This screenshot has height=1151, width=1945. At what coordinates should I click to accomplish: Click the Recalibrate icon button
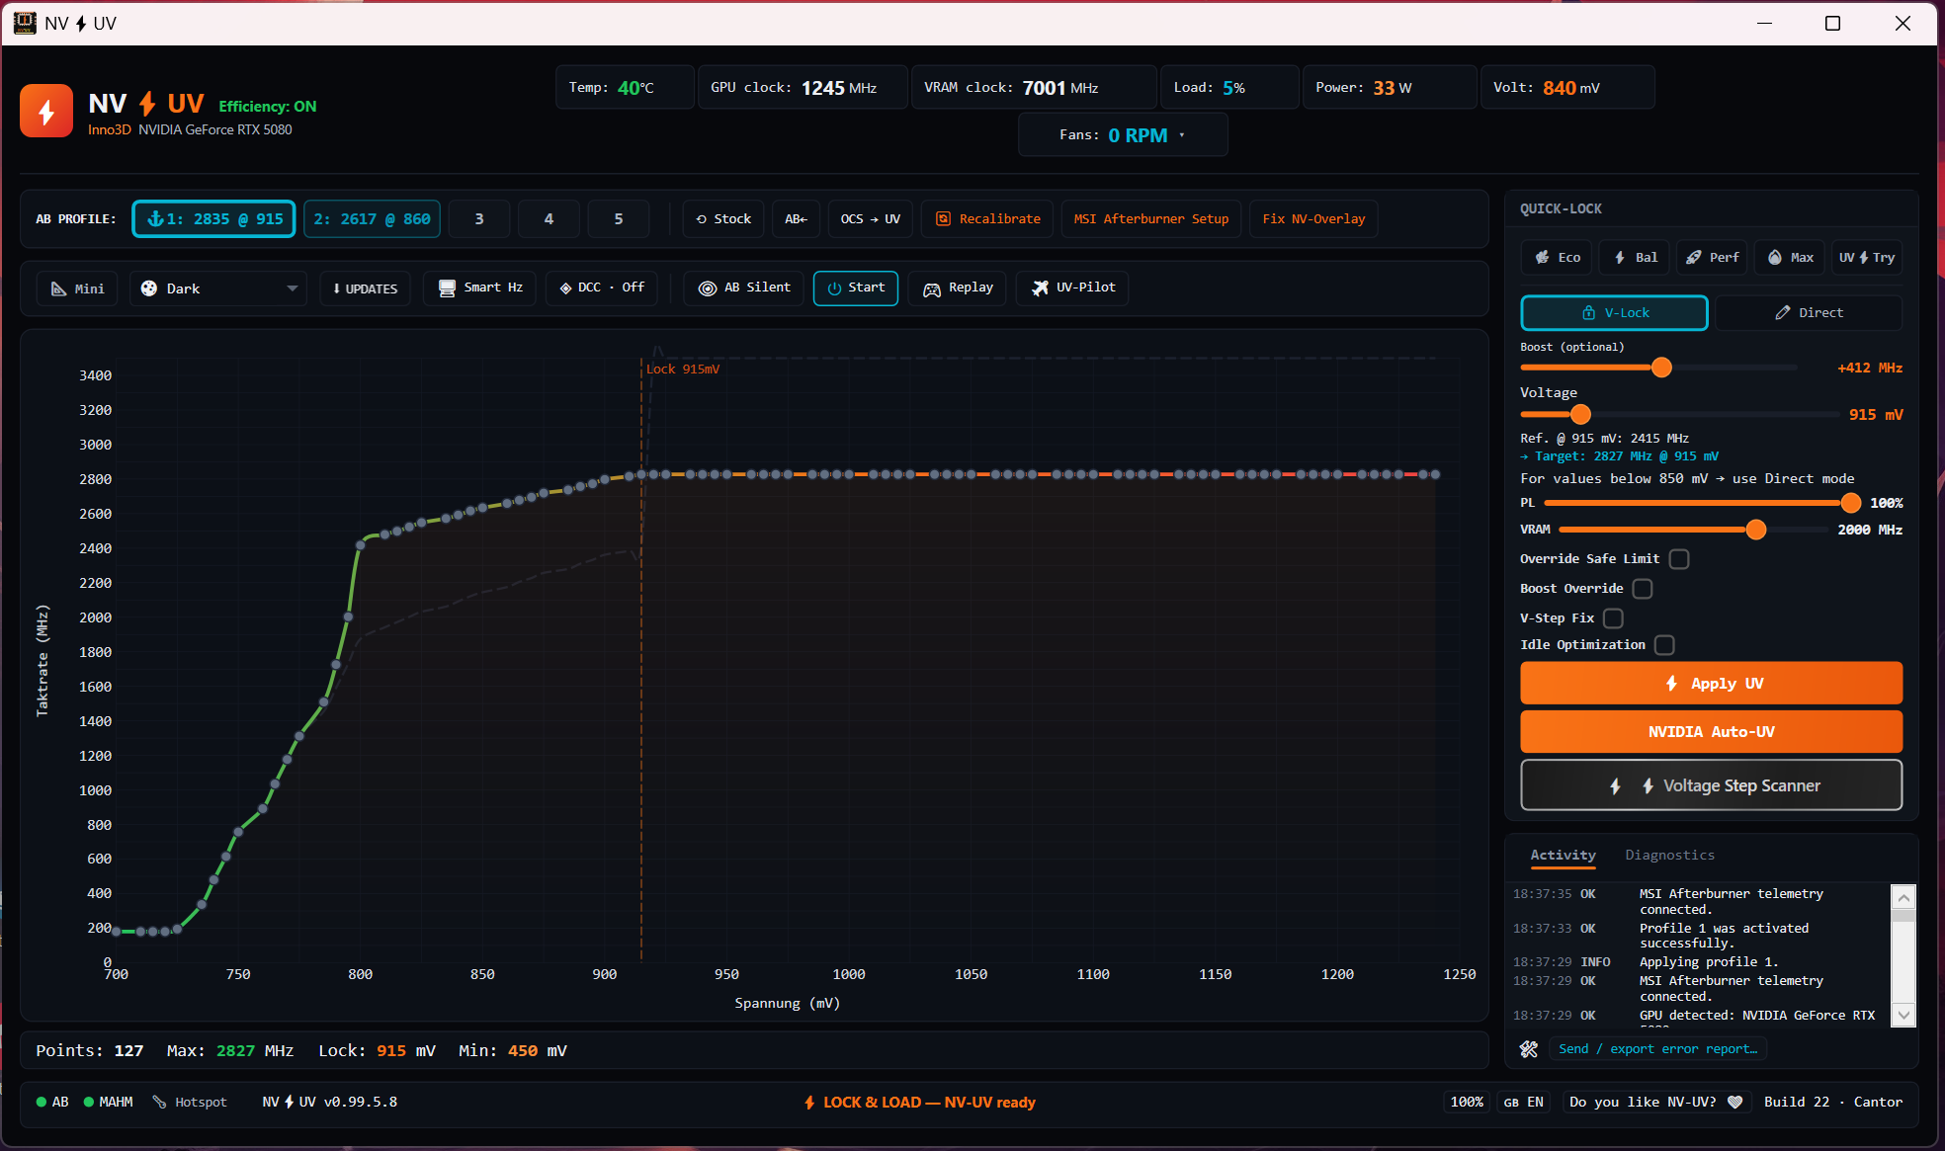987,218
